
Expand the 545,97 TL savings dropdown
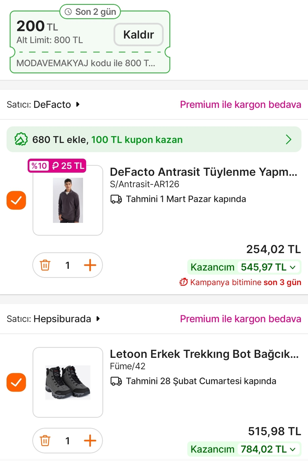tap(293, 267)
